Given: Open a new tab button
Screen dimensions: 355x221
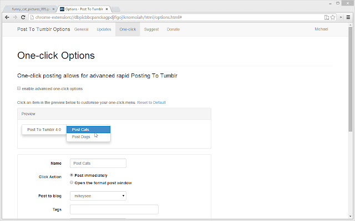Looking at the screenshot, I should pos(116,9).
